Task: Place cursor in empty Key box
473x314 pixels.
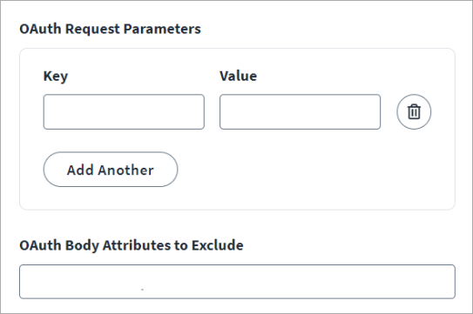Action: tap(124, 112)
